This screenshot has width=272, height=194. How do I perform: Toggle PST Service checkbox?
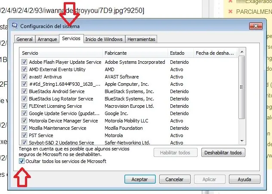pyautogui.click(x=24, y=135)
